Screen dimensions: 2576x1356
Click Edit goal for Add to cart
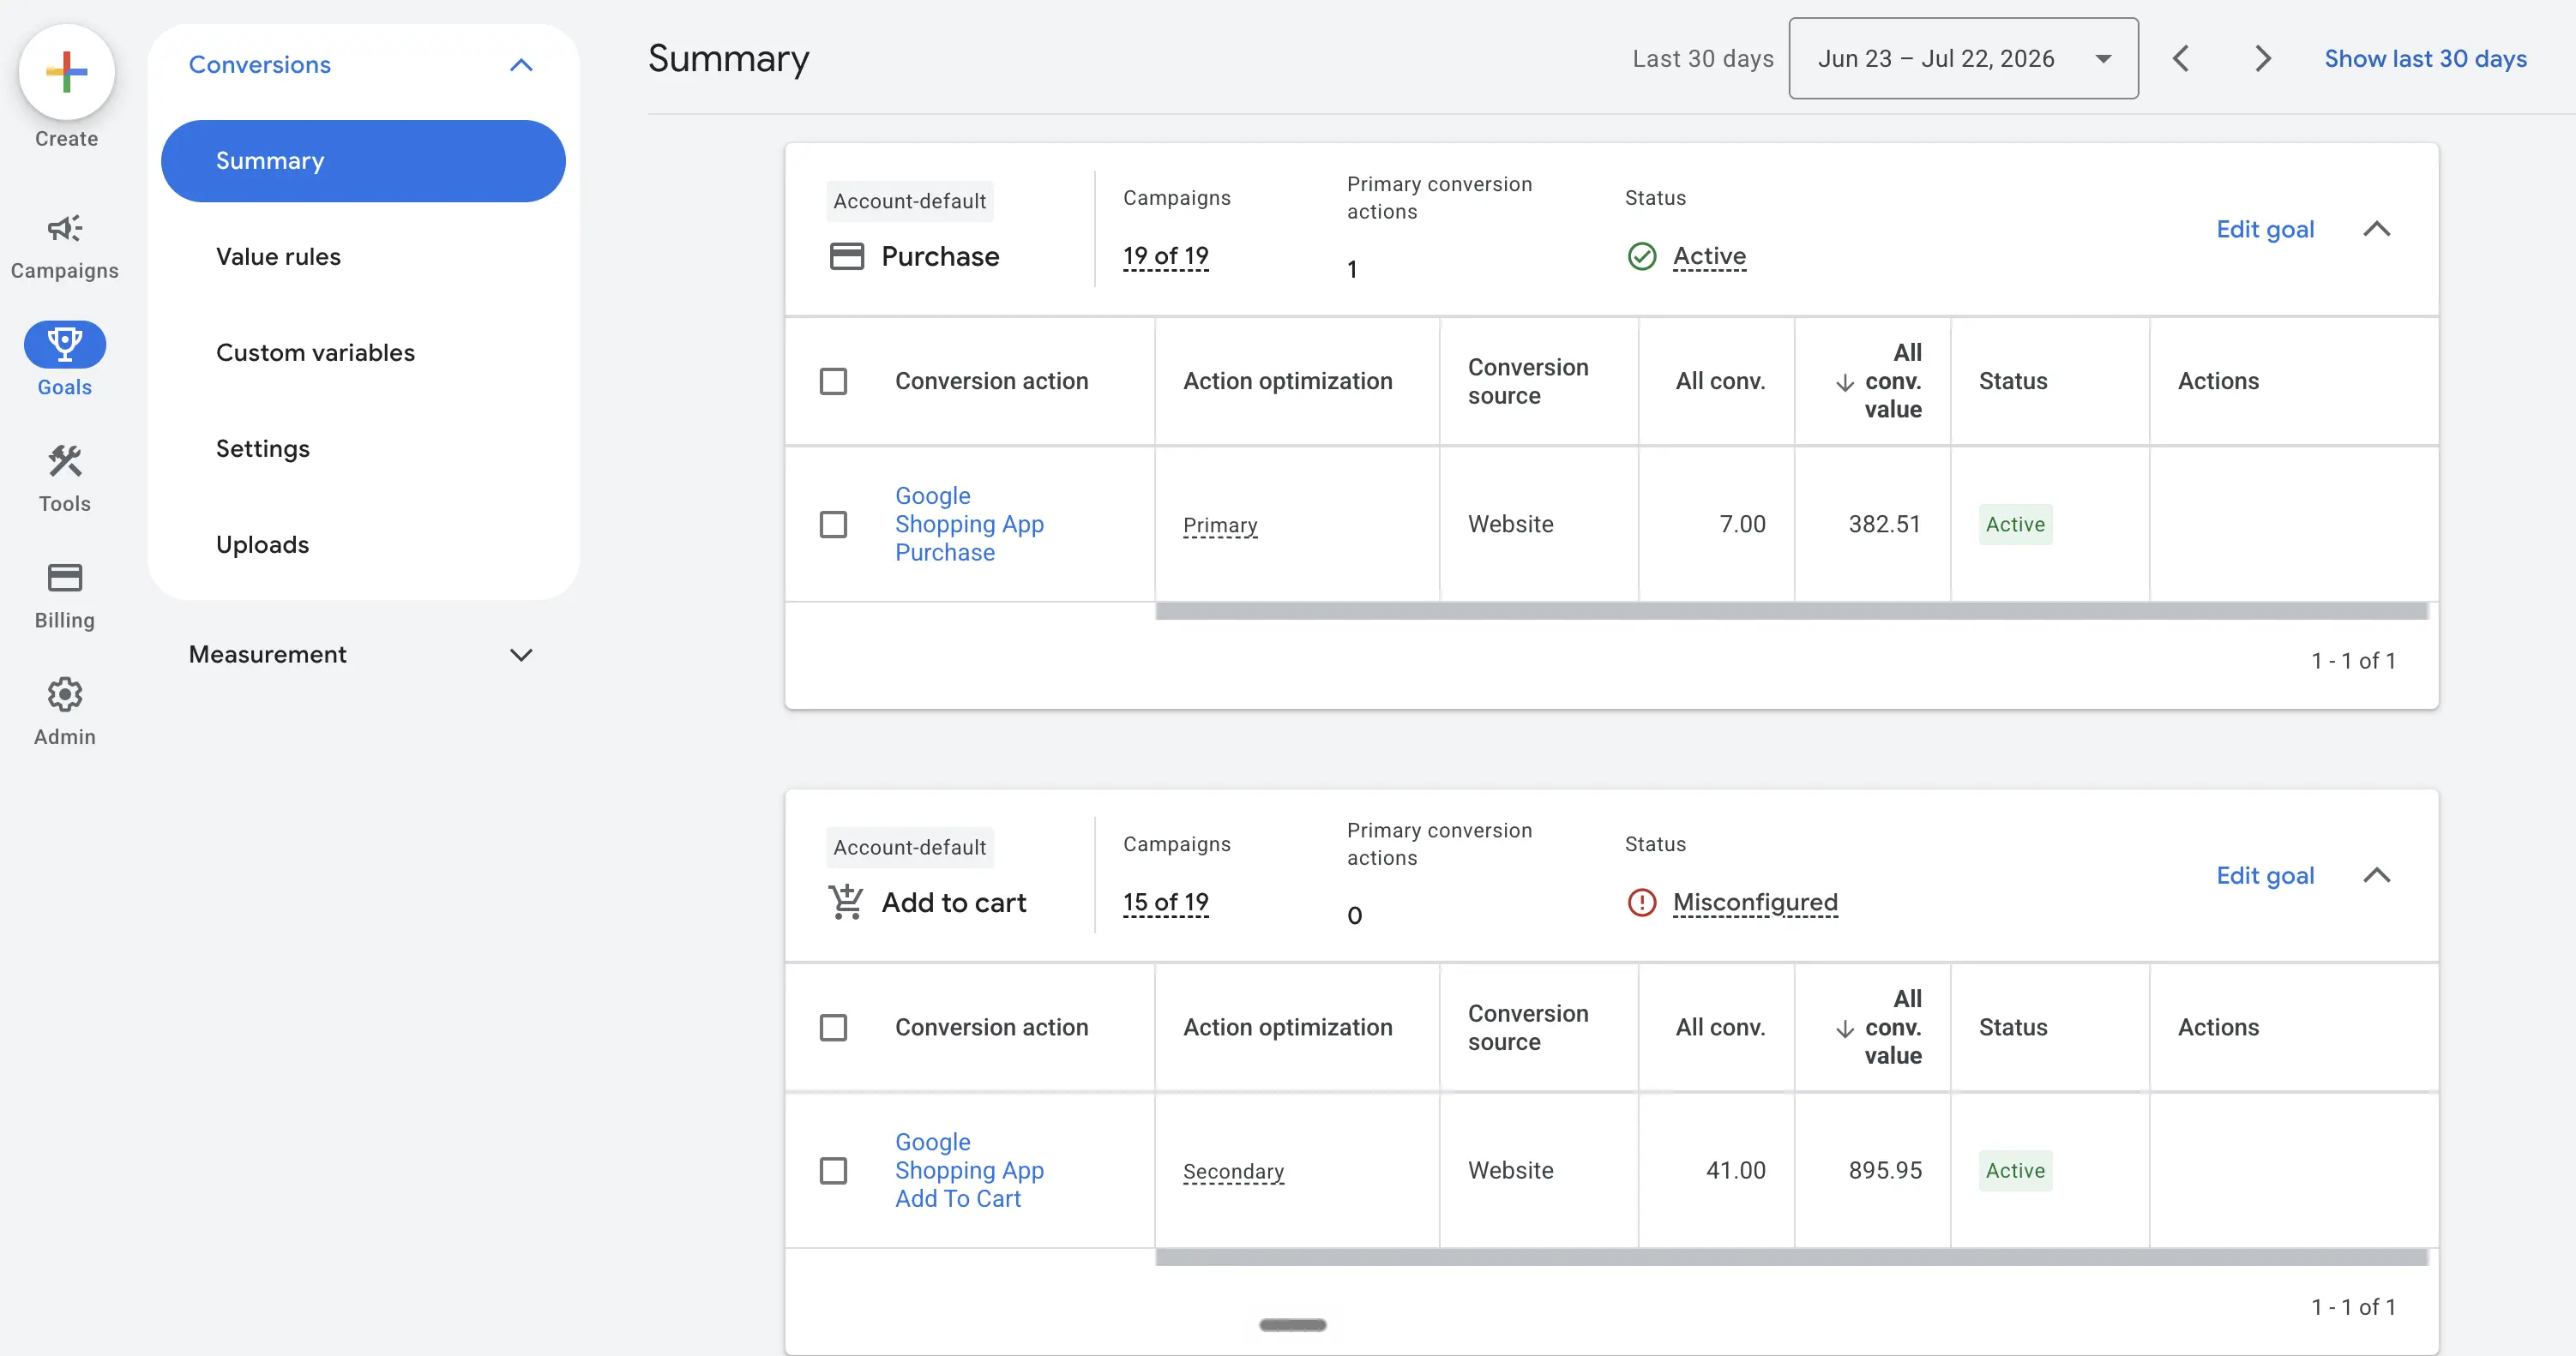click(x=2265, y=875)
